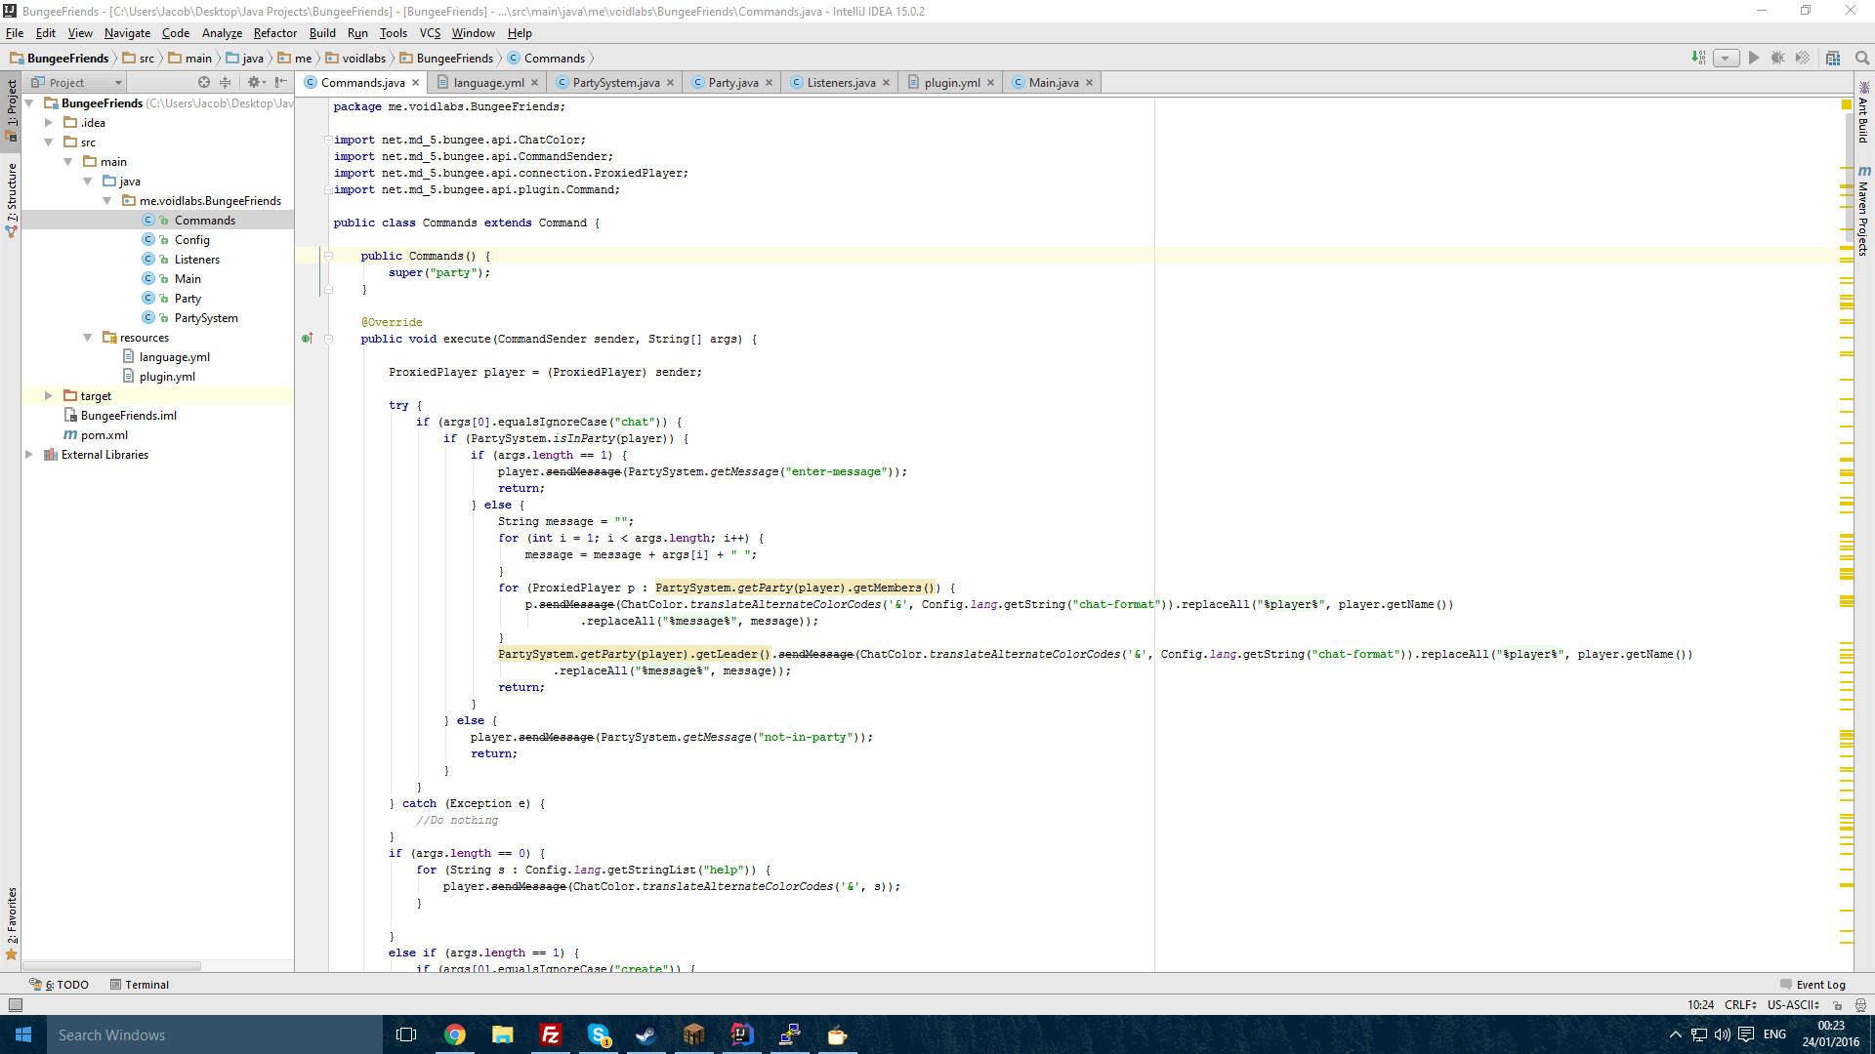
Task: Collapse the resources folder node
Action: click(87, 338)
